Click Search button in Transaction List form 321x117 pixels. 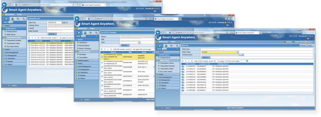[x=52, y=34]
